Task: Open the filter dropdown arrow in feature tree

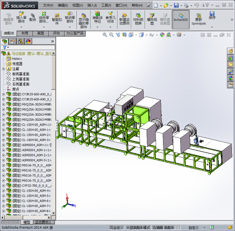Action: [x=8, y=47]
